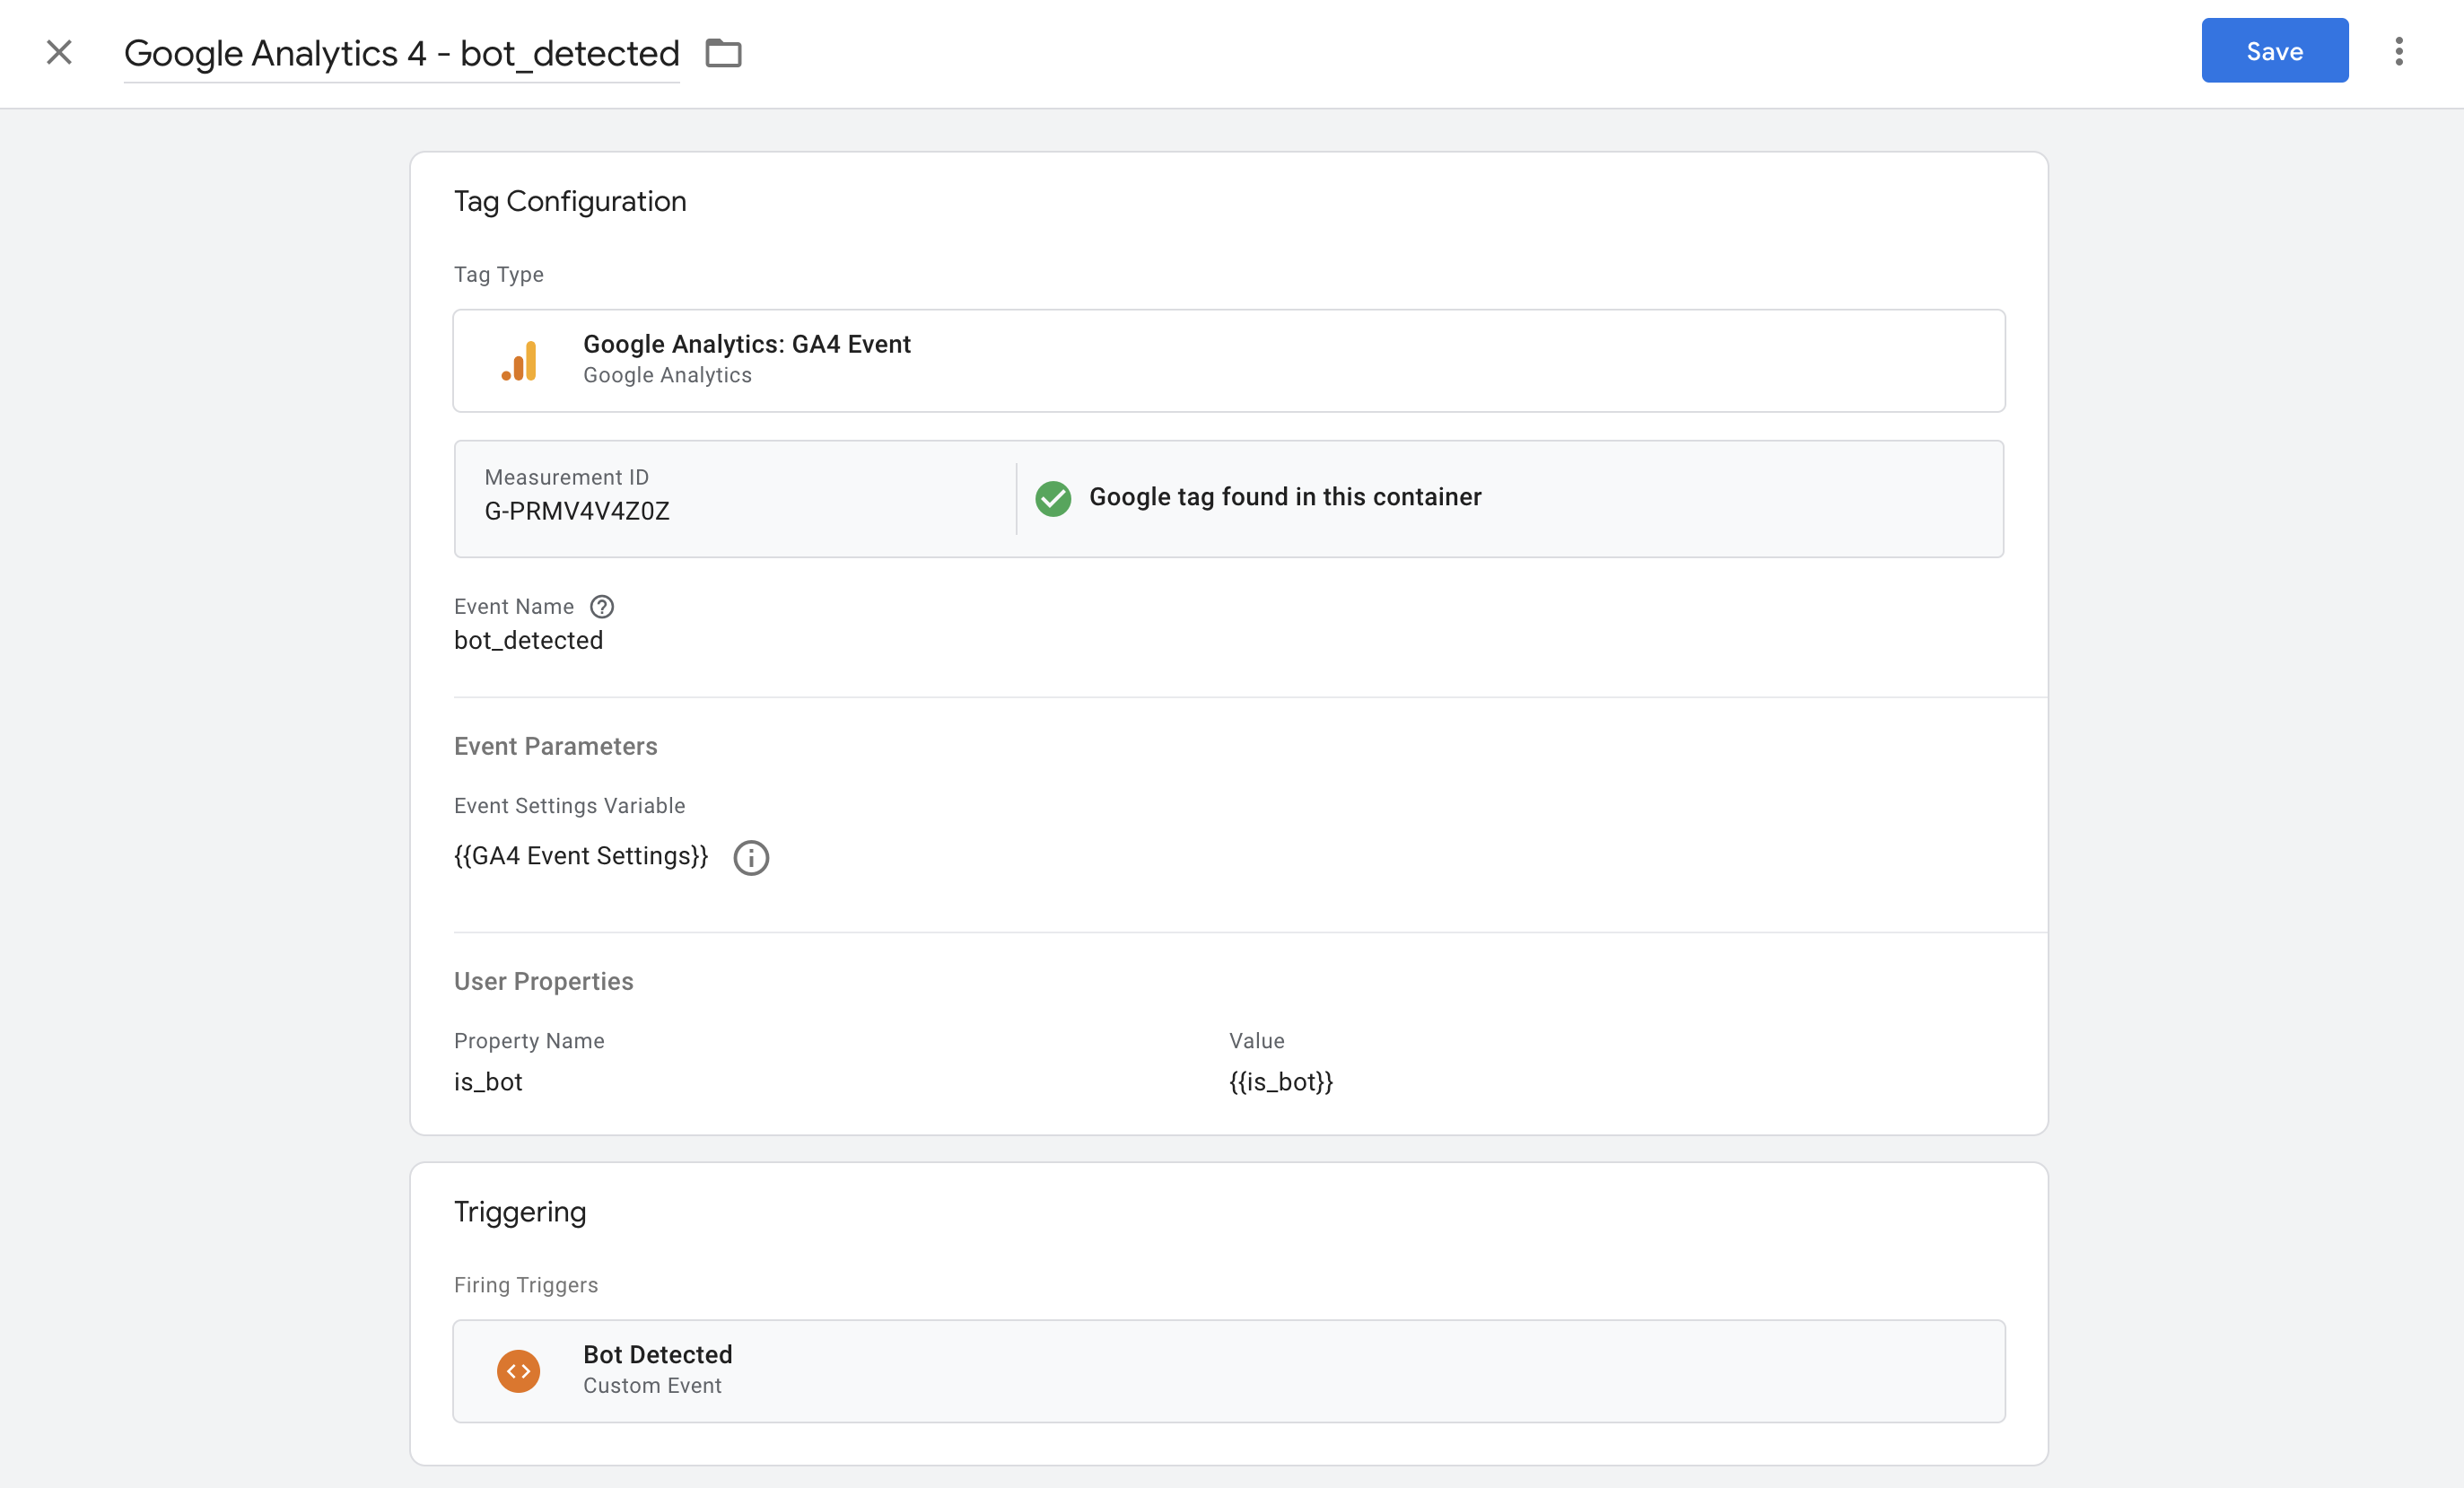Click the green checkmark confirming Google tag found
Image resolution: width=2464 pixels, height=1488 pixels.
[1053, 497]
